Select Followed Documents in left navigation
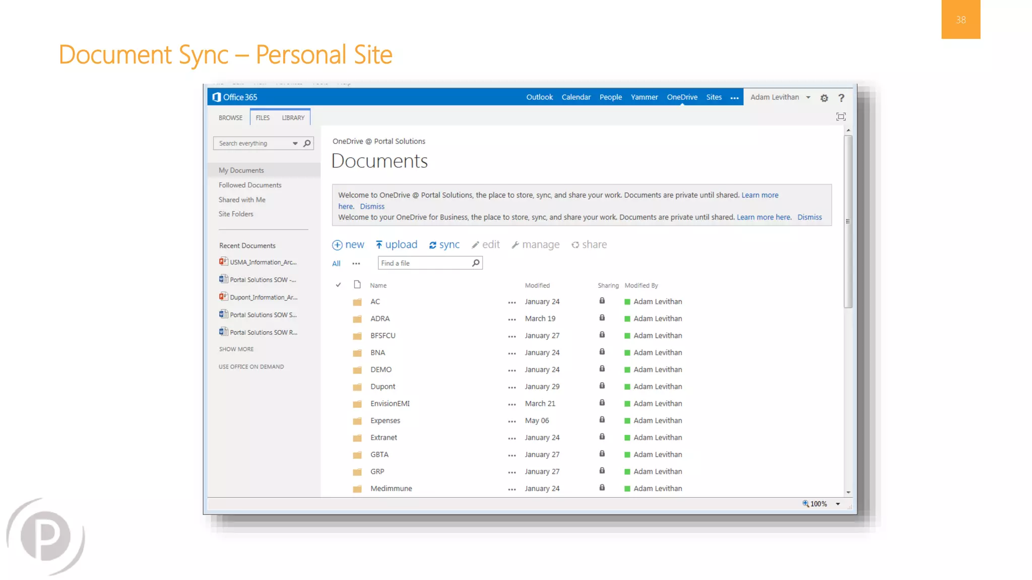Viewport: 1032px width, 580px height. pos(250,185)
